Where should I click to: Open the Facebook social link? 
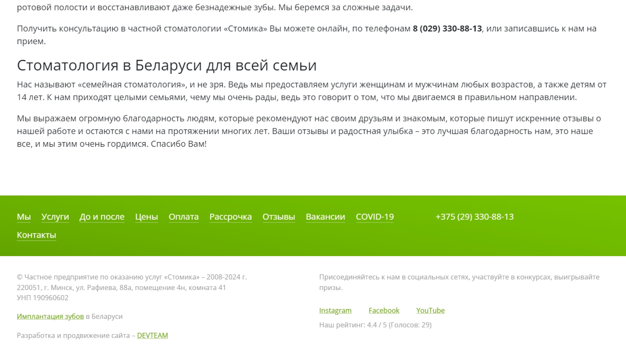384,310
